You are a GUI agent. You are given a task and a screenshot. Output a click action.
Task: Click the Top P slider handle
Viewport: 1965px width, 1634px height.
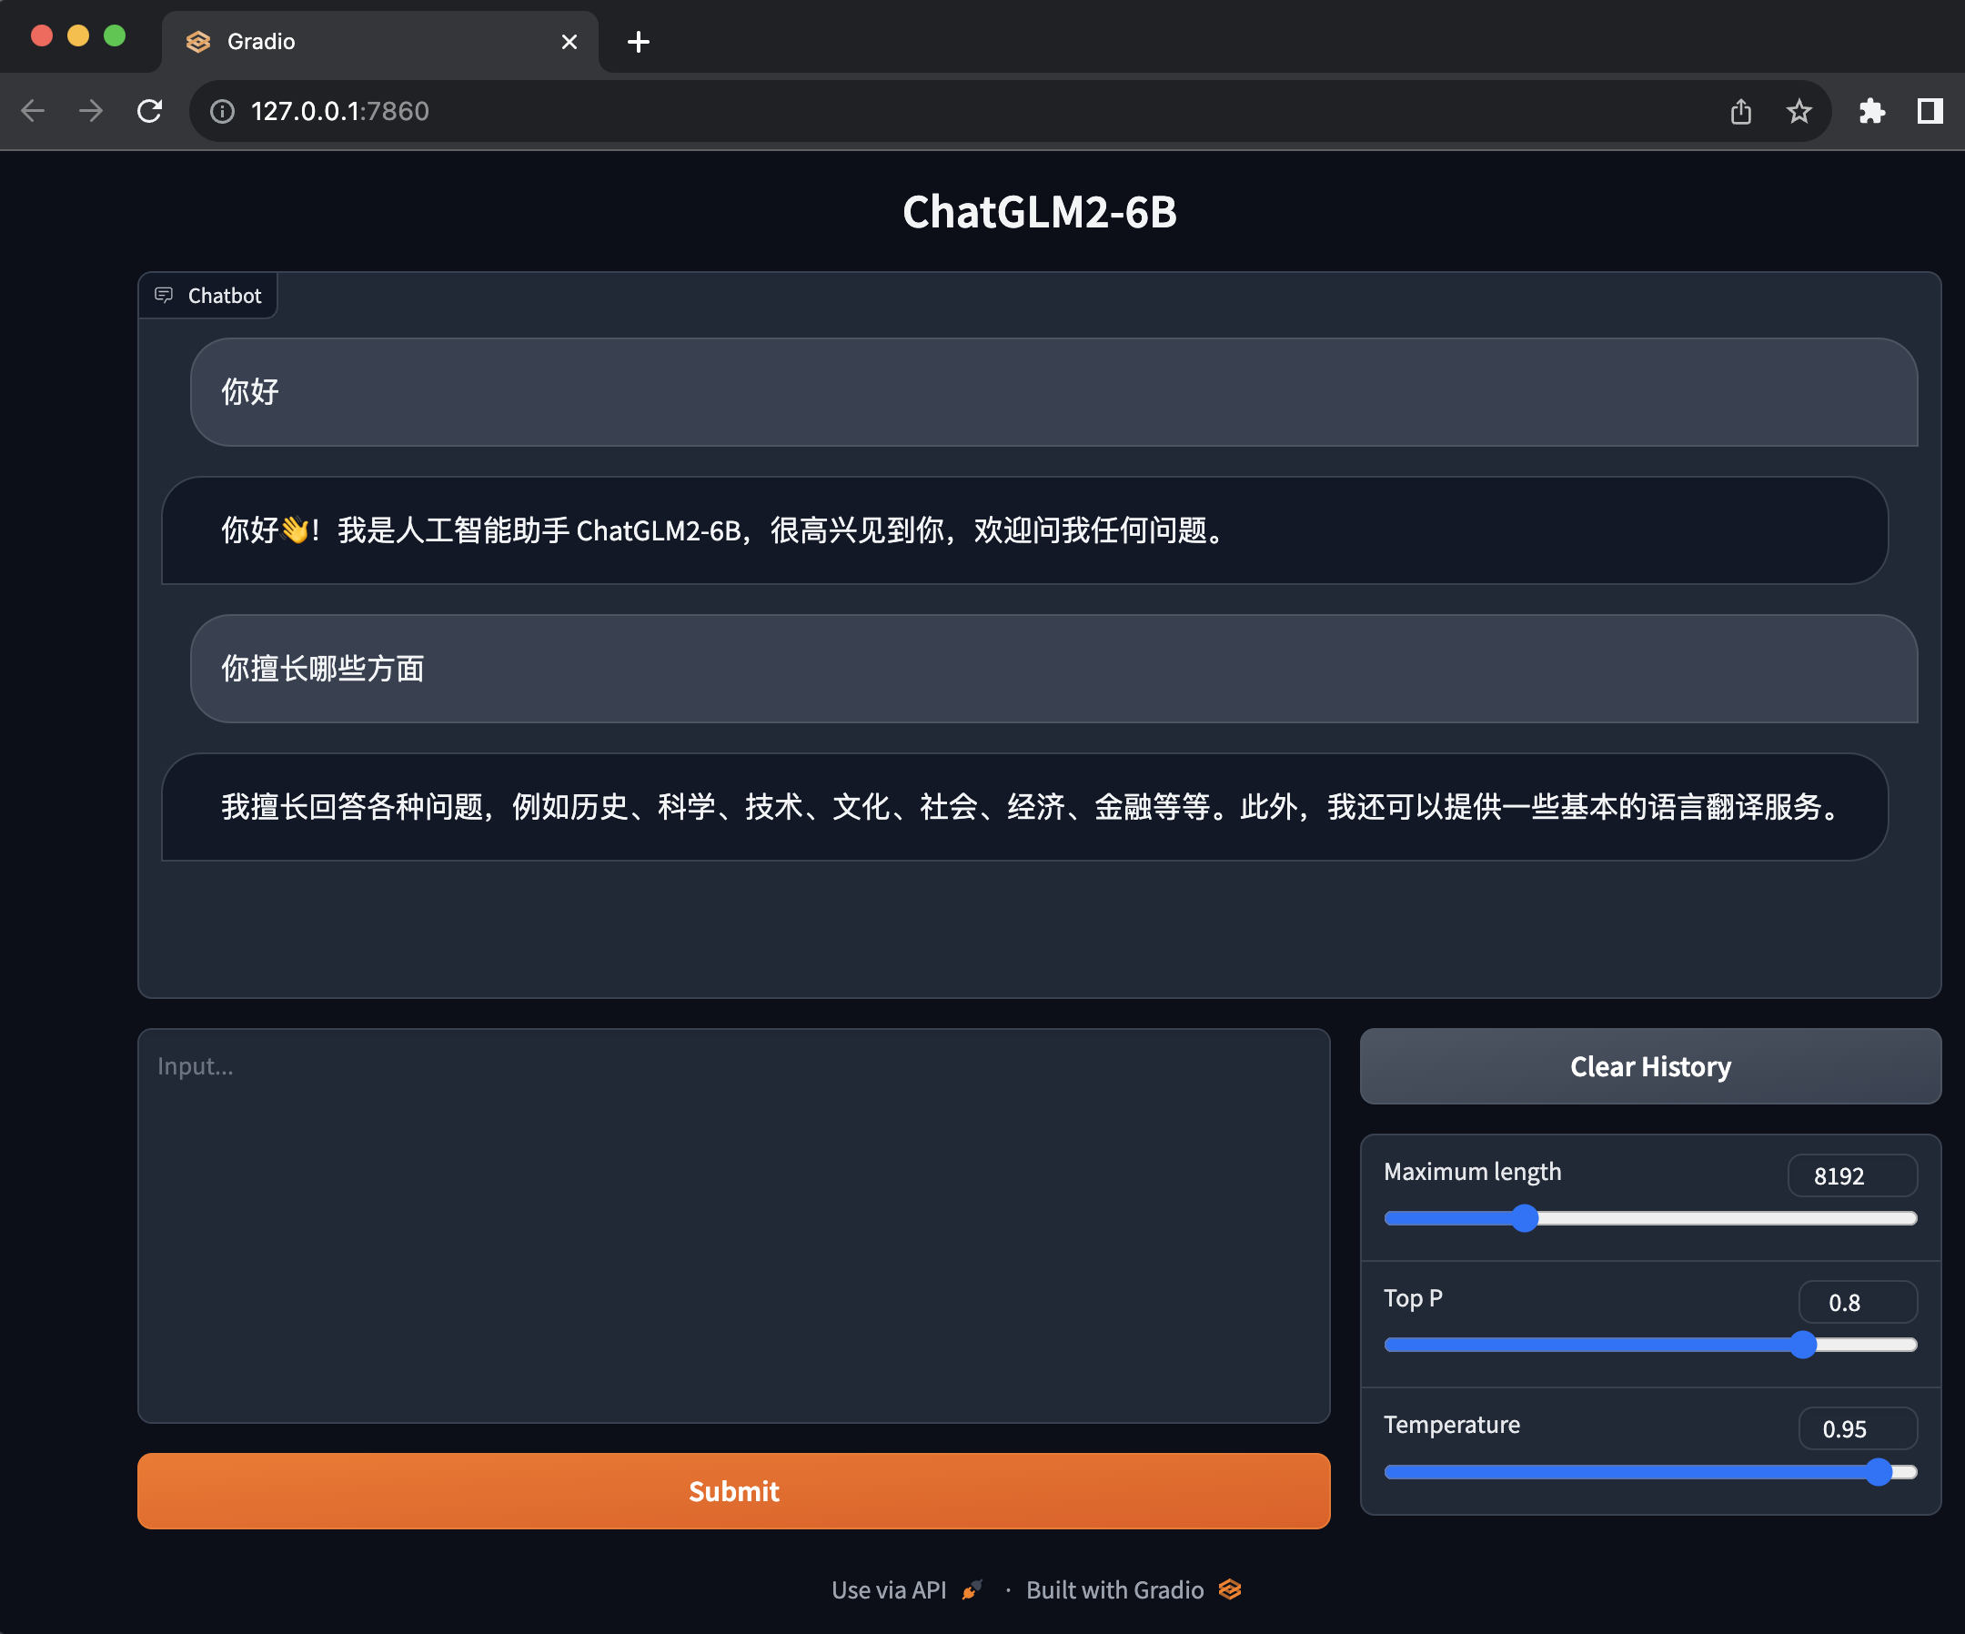click(x=1802, y=1344)
